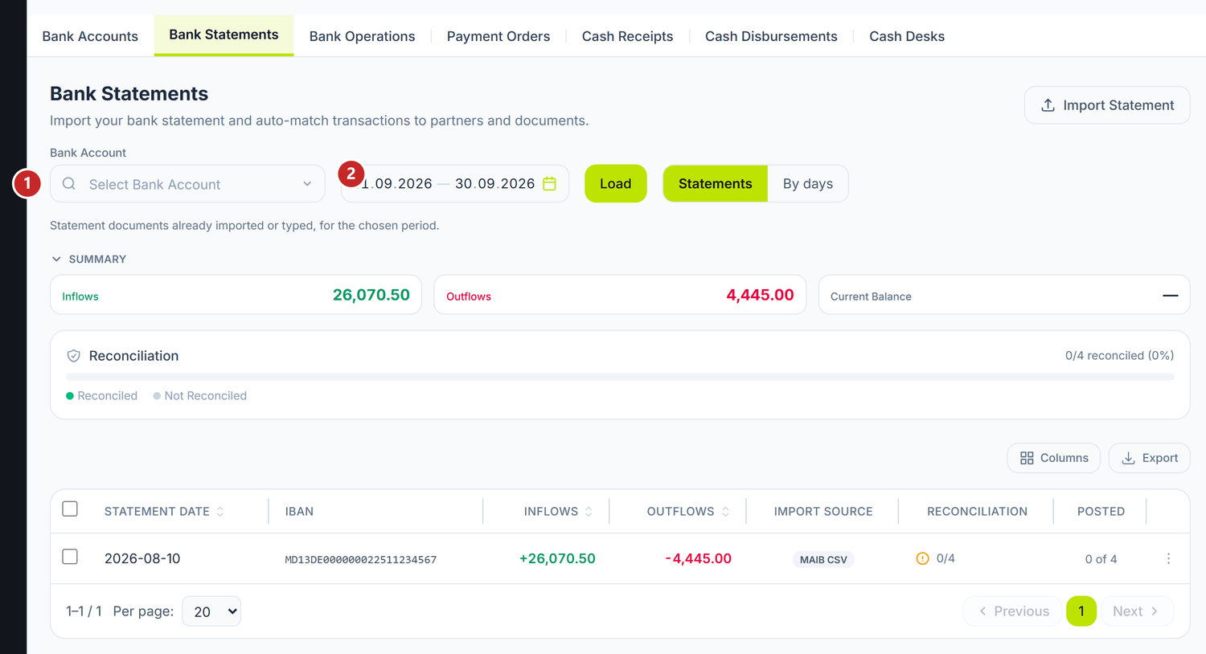Viewport: 1206px width, 654px height.
Task: Switch the view to Statements
Action: 715,184
